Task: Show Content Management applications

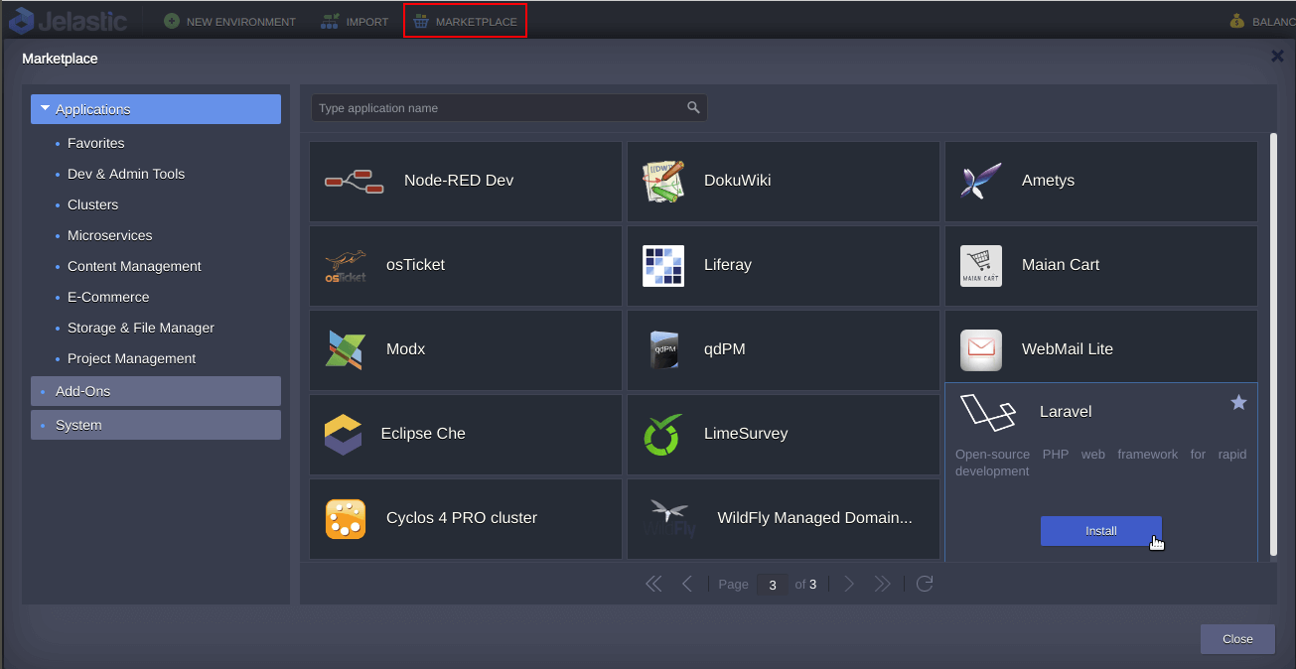Action: [x=134, y=266]
